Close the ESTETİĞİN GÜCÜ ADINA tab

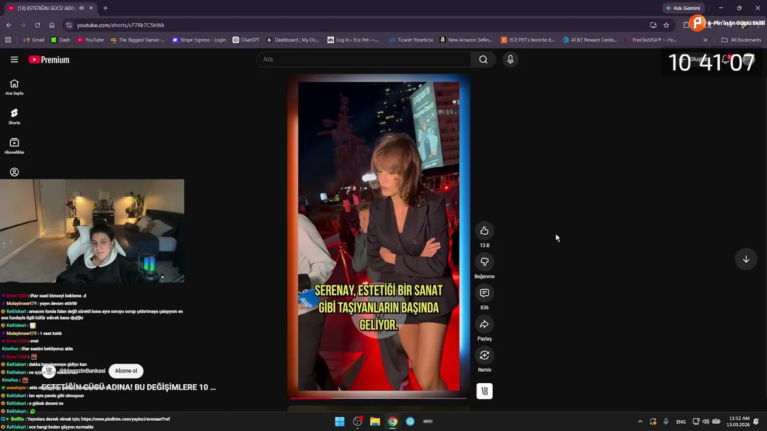(91, 8)
